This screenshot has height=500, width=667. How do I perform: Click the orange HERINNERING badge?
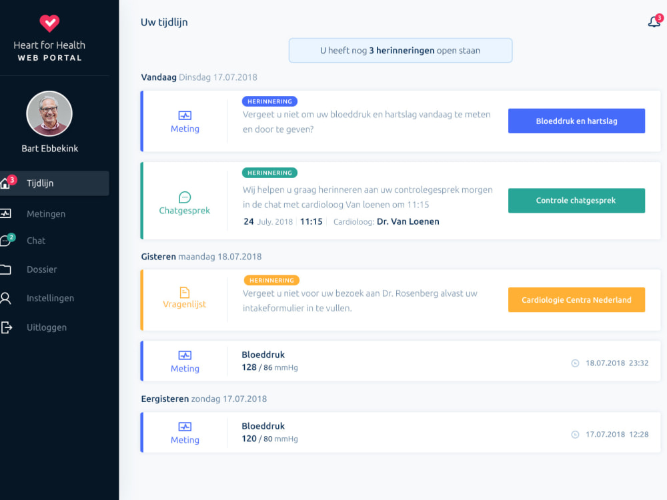click(x=271, y=280)
